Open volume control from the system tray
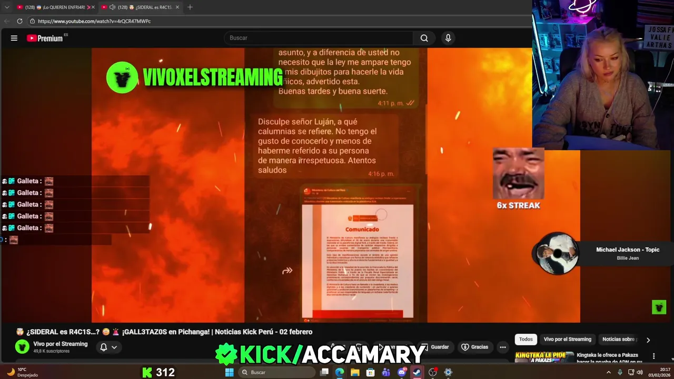 click(640, 372)
